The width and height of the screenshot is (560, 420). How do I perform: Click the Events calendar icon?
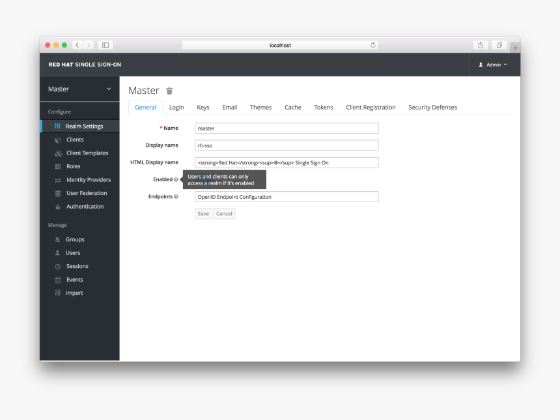(x=58, y=280)
